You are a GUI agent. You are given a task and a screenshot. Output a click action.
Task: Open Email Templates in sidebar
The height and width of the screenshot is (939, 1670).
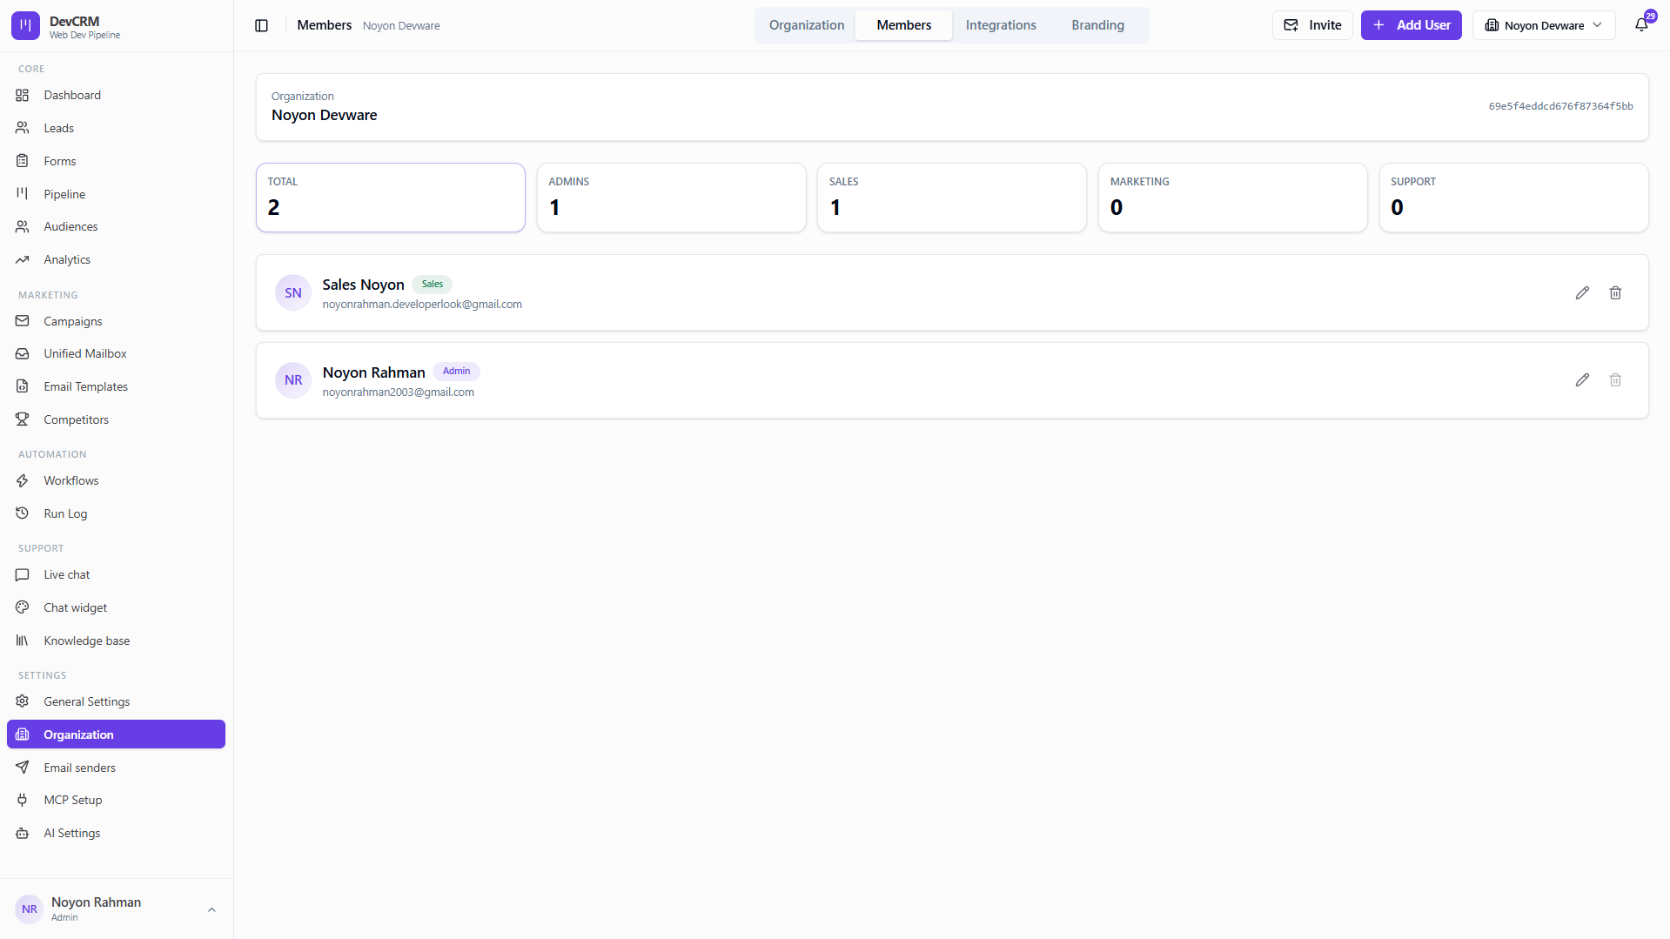coord(116,386)
